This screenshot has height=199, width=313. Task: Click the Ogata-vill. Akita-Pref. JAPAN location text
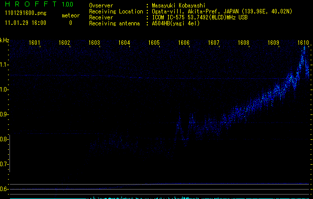click(x=222, y=11)
